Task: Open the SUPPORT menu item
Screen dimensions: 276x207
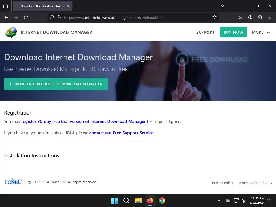Action: coord(205,32)
